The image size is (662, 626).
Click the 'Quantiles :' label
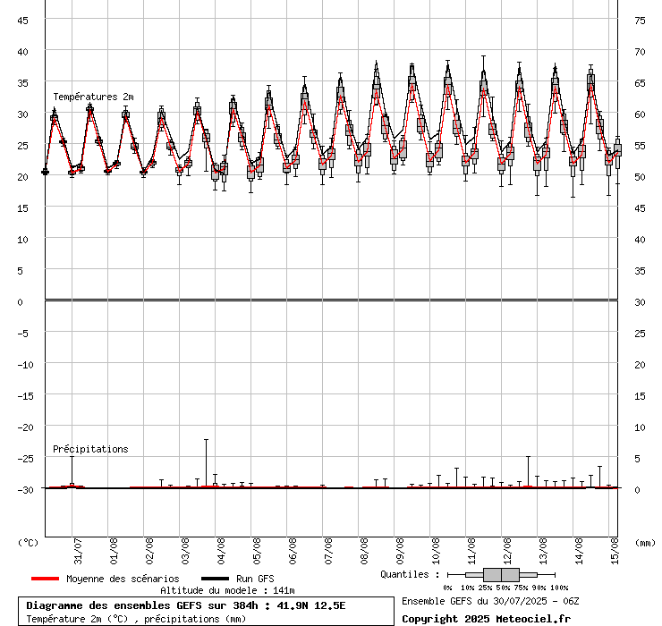pyautogui.click(x=410, y=574)
